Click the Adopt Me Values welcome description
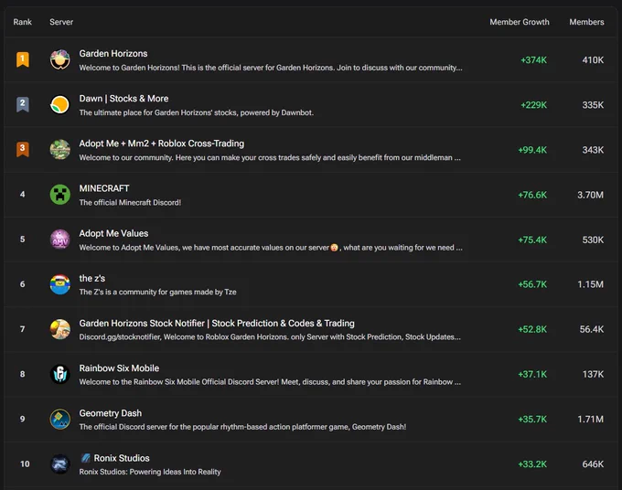Viewport: 622px width, 490px height. [x=271, y=248]
